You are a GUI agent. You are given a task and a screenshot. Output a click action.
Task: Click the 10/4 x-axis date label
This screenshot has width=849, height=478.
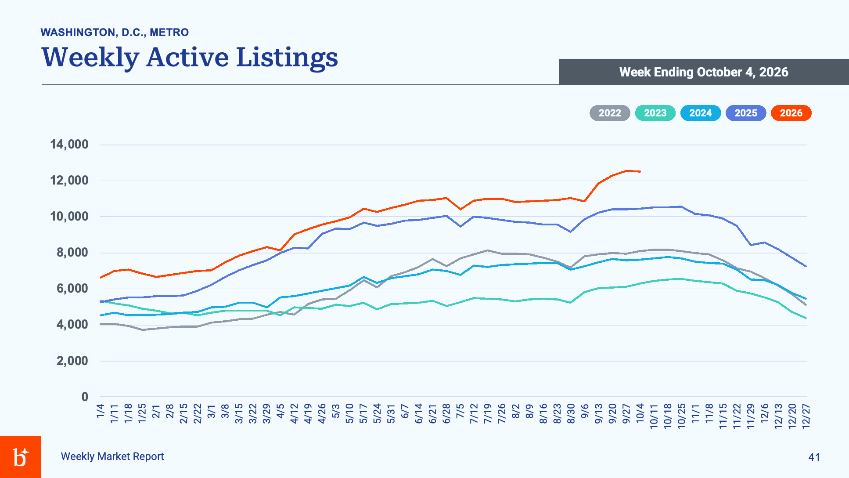[x=640, y=413]
